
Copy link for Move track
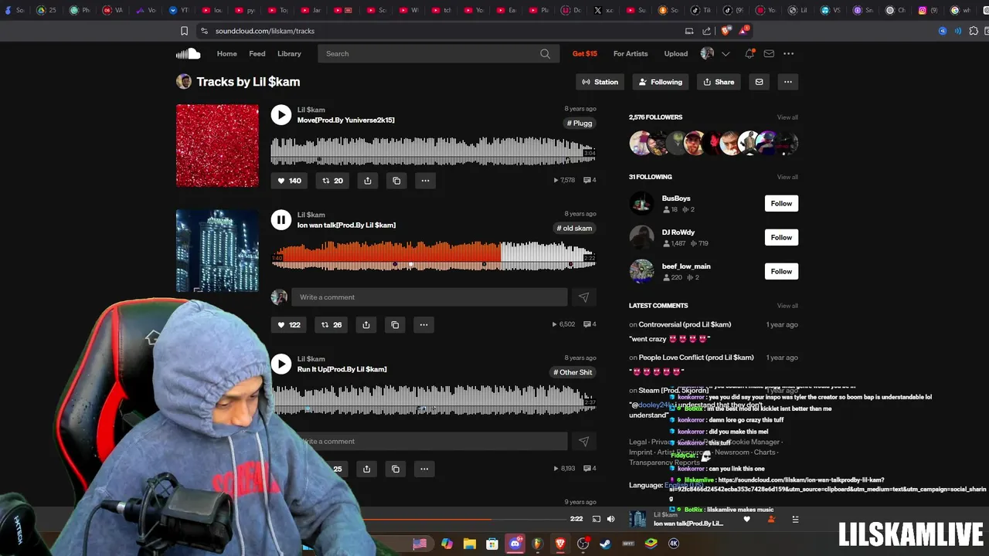[x=396, y=181]
